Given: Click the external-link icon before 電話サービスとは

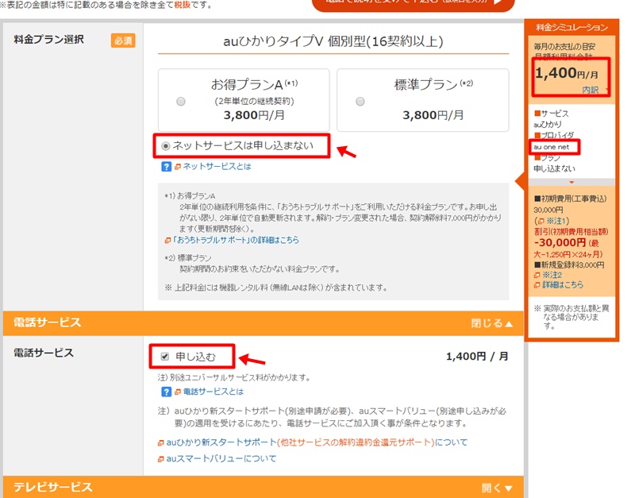Looking at the screenshot, I should [x=177, y=392].
